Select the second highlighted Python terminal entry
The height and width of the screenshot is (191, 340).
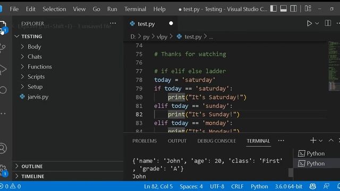point(317,163)
